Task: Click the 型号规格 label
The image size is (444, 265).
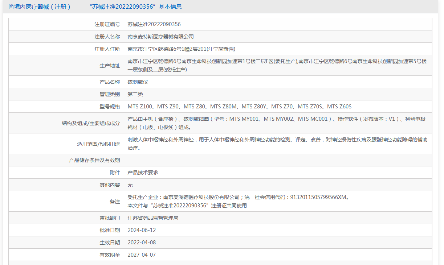Action: [110, 107]
